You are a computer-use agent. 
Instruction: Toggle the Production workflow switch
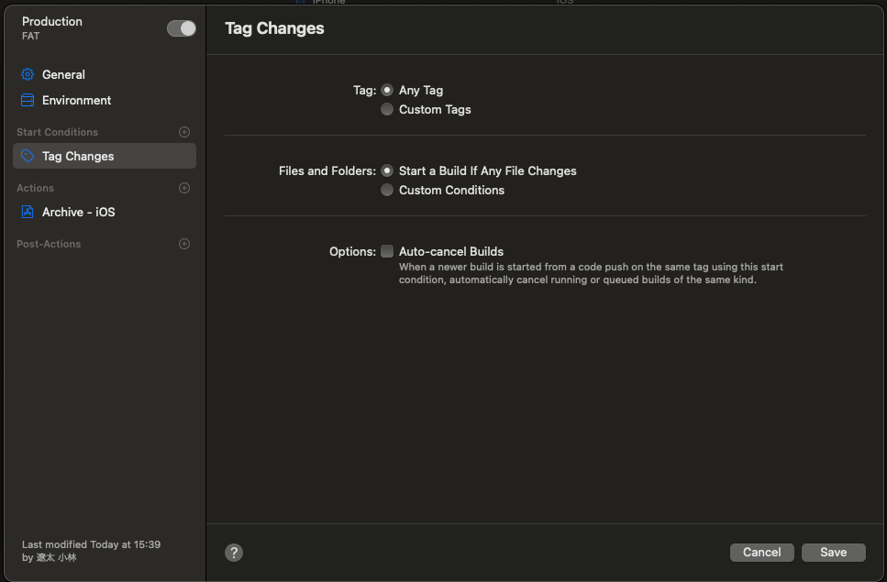point(181,28)
